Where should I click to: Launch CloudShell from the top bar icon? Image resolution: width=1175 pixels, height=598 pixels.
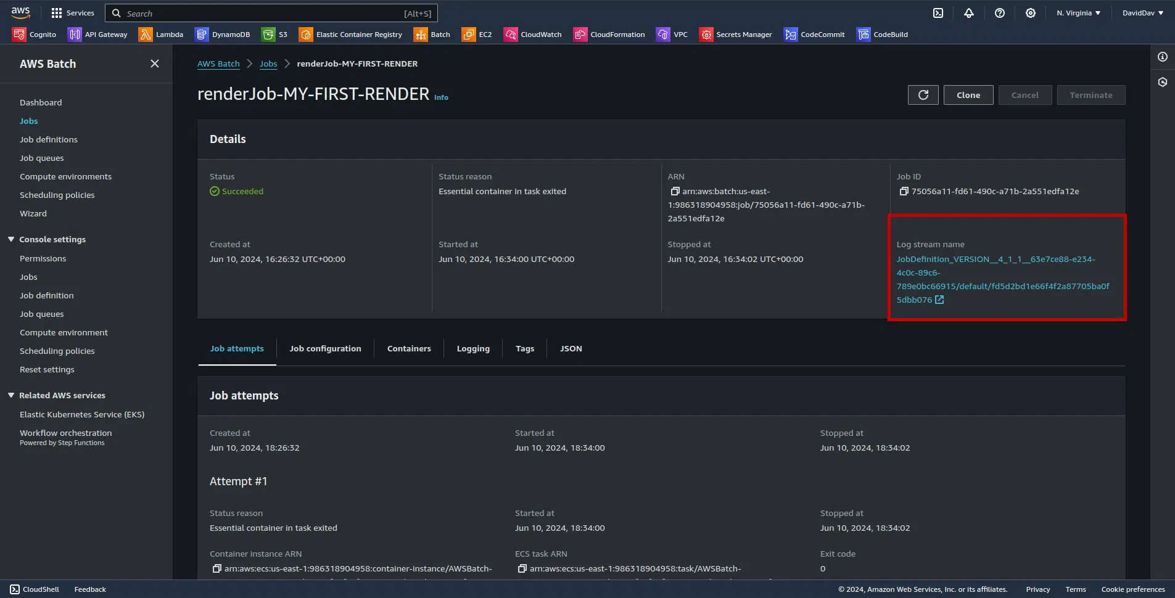pos(938,13)
